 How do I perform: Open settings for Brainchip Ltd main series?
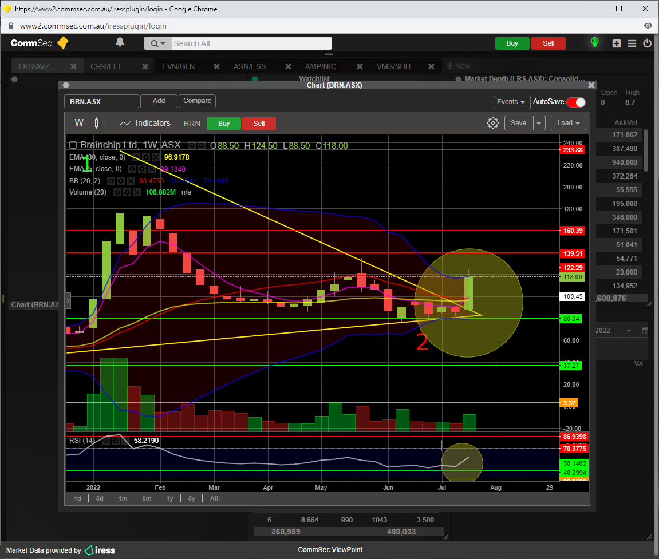202,145
